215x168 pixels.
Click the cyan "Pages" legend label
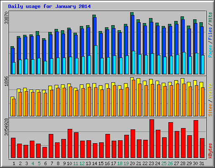(210, 51)
